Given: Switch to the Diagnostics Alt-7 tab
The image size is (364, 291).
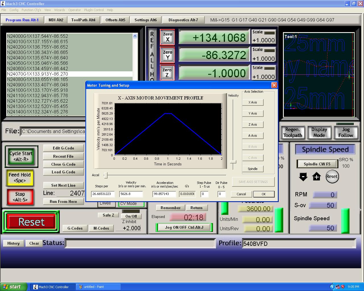Looking at the screenshot, I should pyautogui.click(x=183, y=20).
